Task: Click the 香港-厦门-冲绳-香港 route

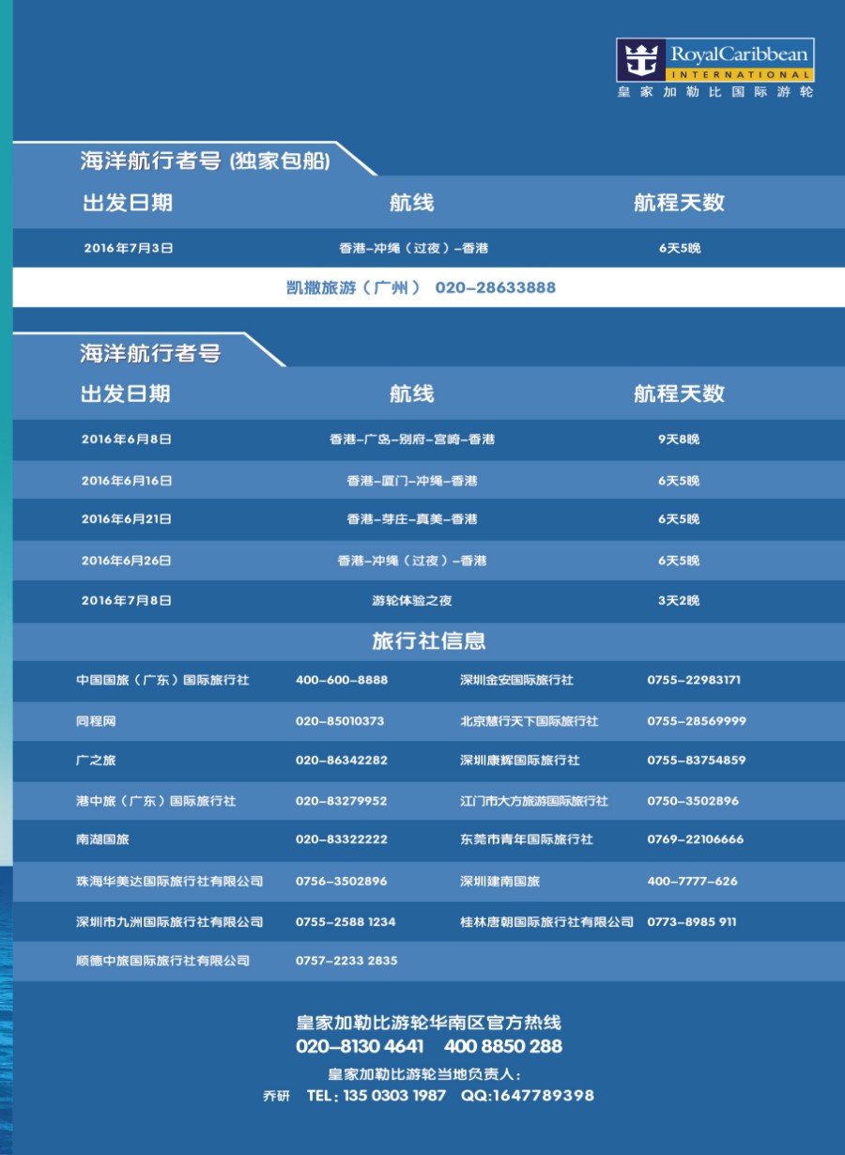Action: (x=412, y=481)
